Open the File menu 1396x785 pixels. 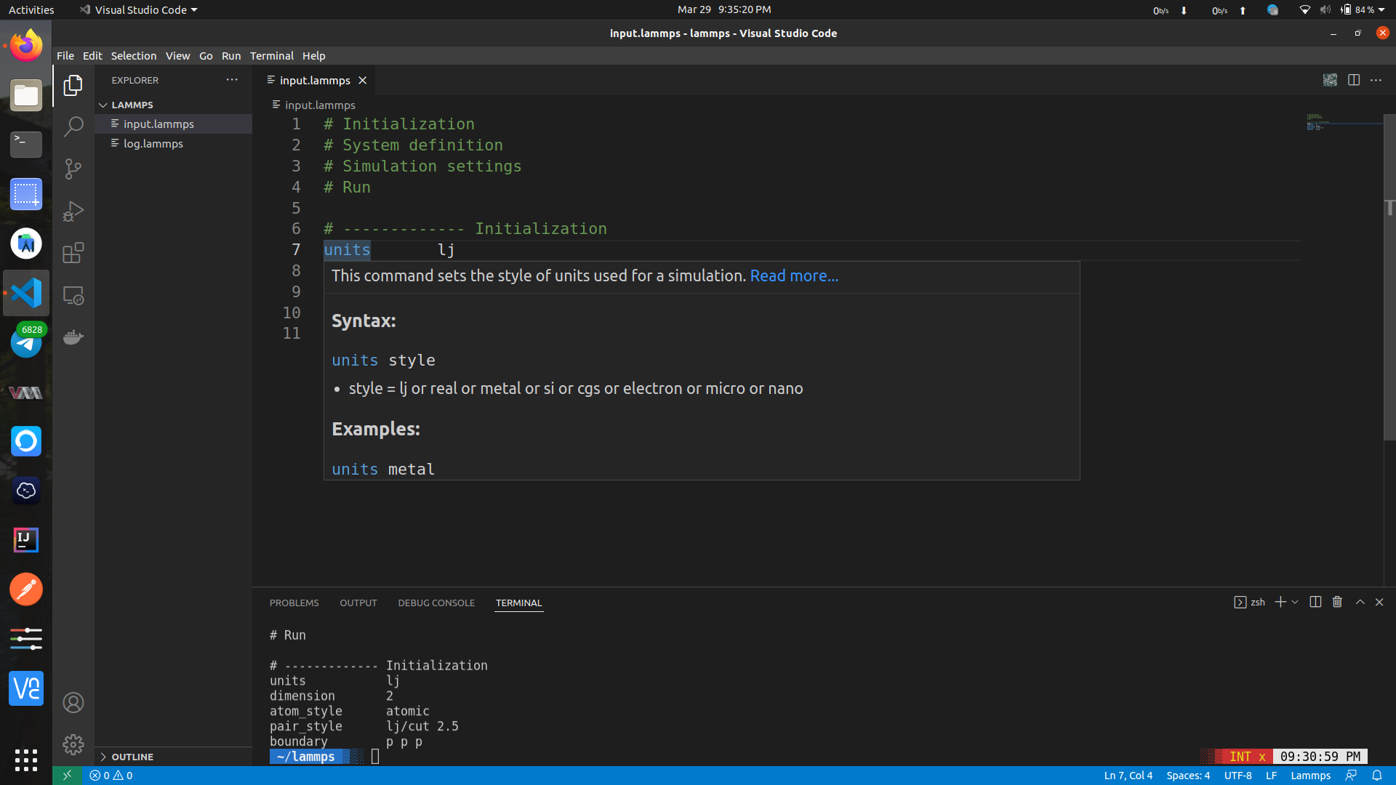[65, 56]
